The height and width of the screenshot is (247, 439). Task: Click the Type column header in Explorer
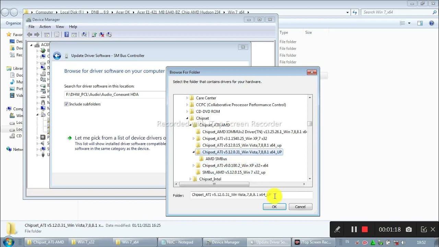tap(284, 33)
